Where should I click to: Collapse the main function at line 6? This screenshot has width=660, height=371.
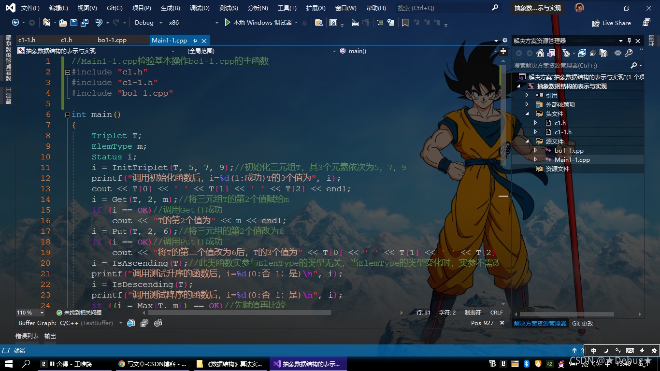tap(68, 114)
